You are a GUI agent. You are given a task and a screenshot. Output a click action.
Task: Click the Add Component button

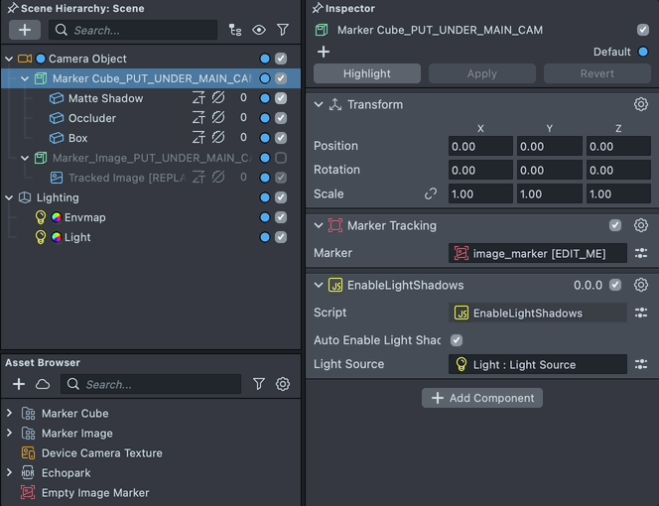coord(482,398)
